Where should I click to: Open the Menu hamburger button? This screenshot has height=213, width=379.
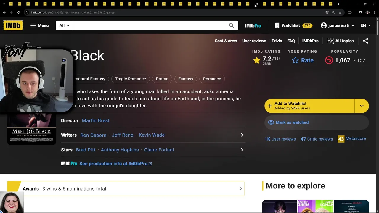point(39,25)
